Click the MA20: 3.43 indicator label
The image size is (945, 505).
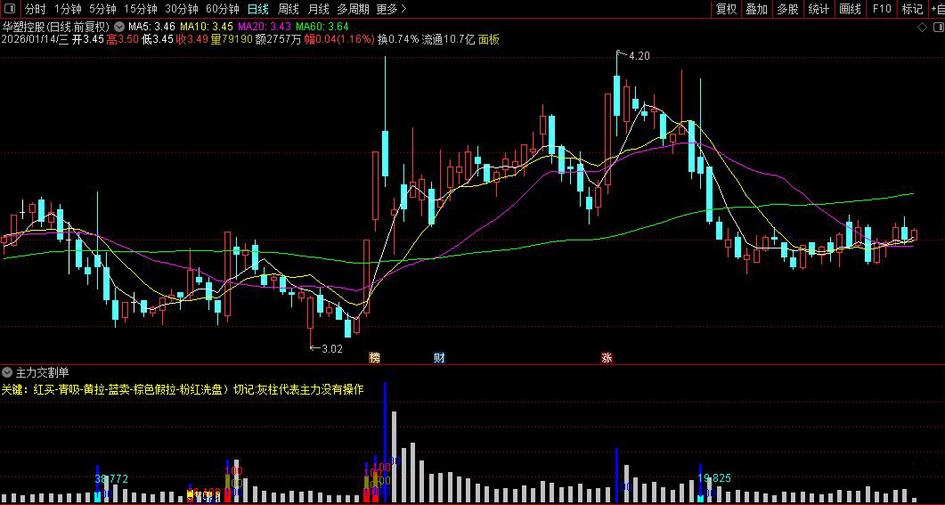[x=265, y=27]
